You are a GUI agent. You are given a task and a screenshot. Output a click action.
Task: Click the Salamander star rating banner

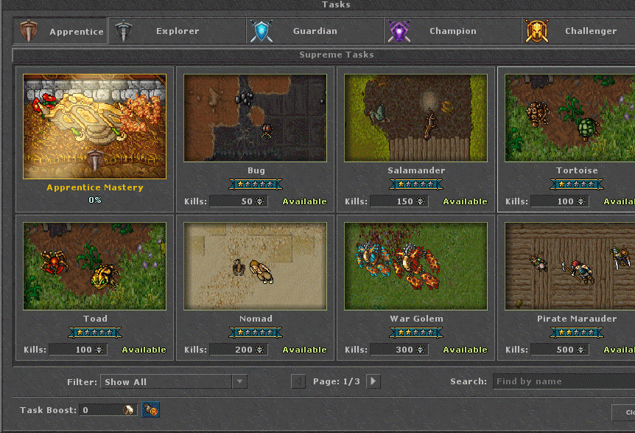point(416,184)
